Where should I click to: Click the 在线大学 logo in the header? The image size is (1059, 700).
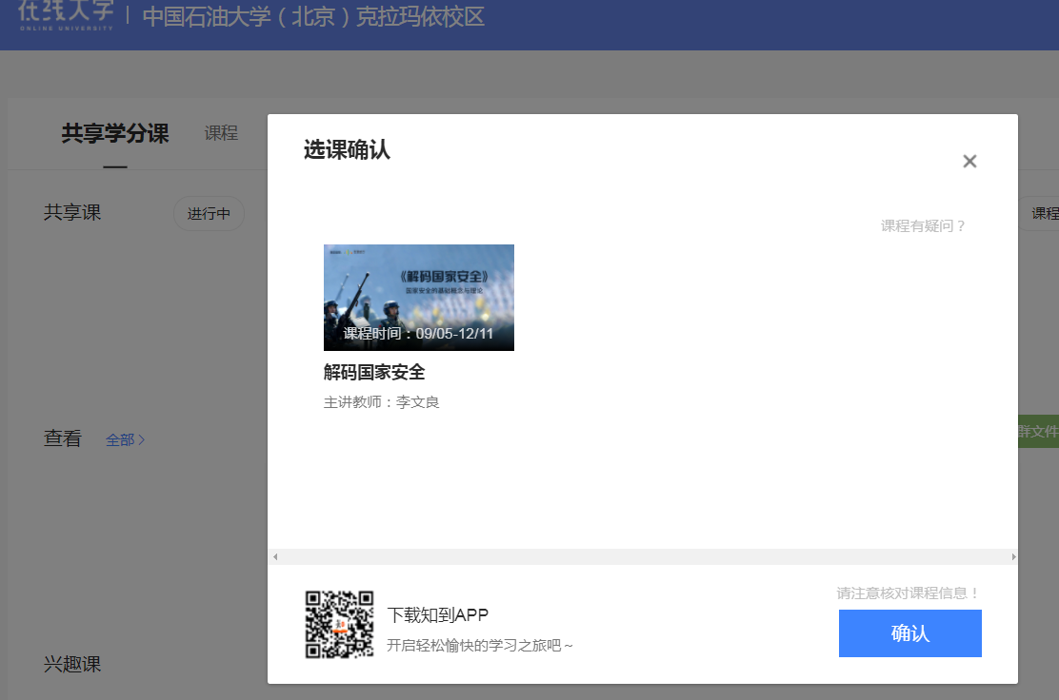tap(66, 15)
